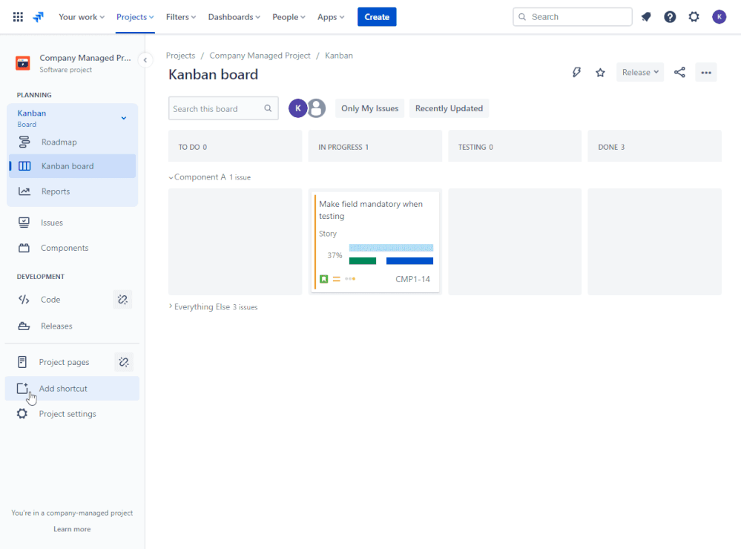Click the Learn more link
The height and width of the screenshot is (549, 741).
(x=72, y=529)
